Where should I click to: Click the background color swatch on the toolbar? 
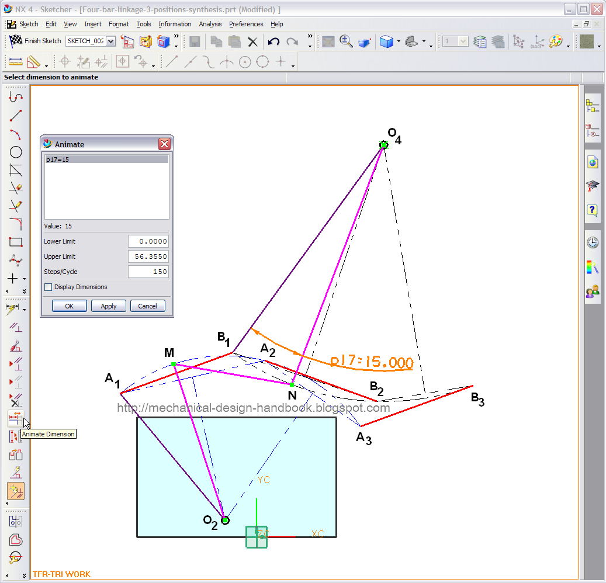(x=586, y=41)
